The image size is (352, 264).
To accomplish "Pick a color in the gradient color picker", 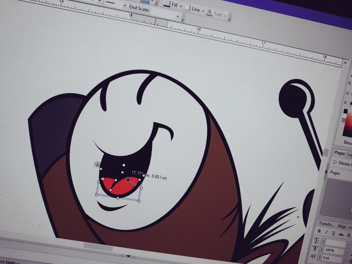I will (348, 124).
